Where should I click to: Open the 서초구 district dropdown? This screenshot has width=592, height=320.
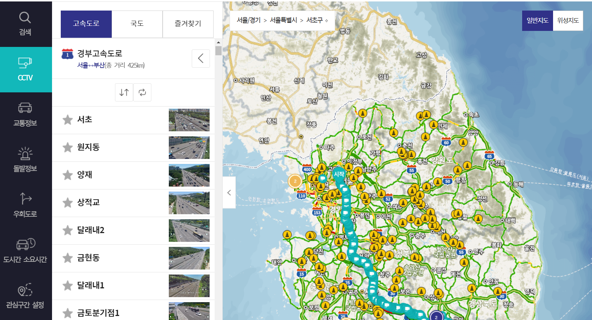(x=317, y=20)
